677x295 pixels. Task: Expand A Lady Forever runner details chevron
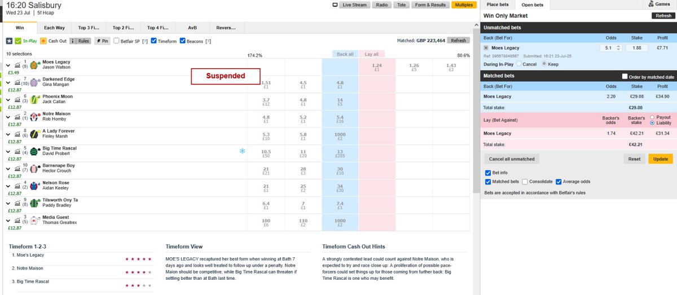pos(8,134)
